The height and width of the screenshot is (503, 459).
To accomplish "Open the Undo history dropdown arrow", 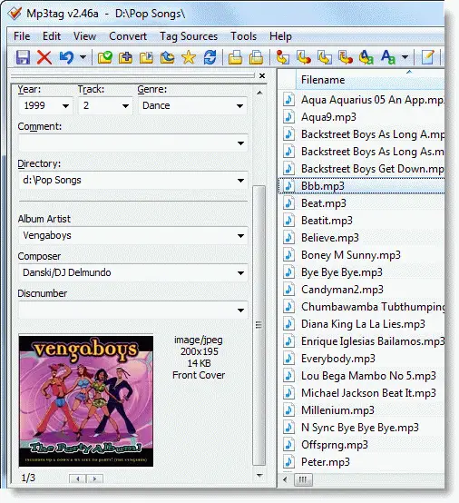I will tap(83, 58).
